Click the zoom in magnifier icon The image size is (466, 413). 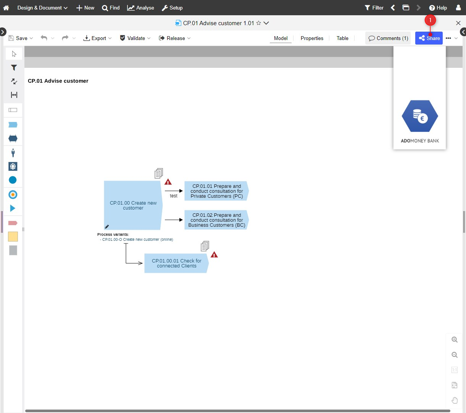455,339
